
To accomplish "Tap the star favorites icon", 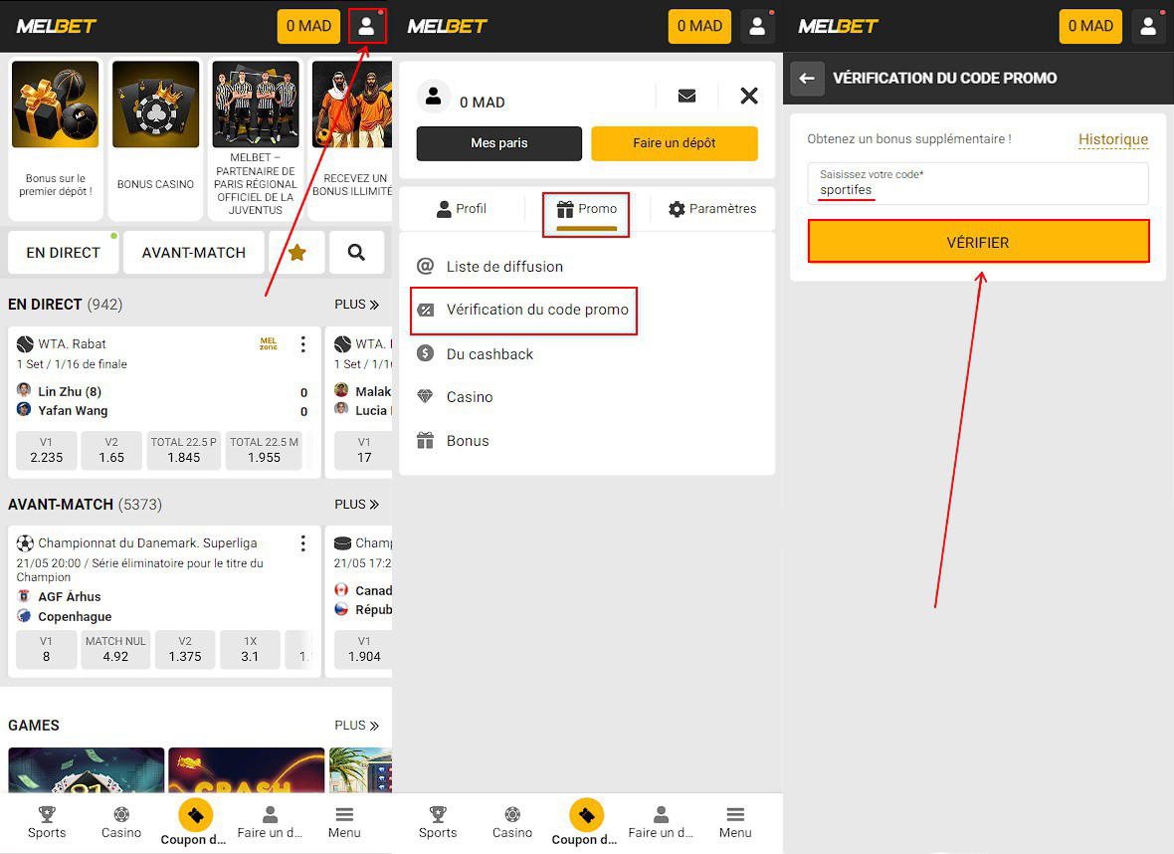I will pyautogui.click(x=296, y=253).
